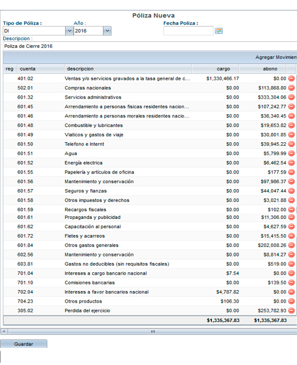Click the Descripcion text field
This screenshot has height=365, width=297.
[x=150, y=46]
